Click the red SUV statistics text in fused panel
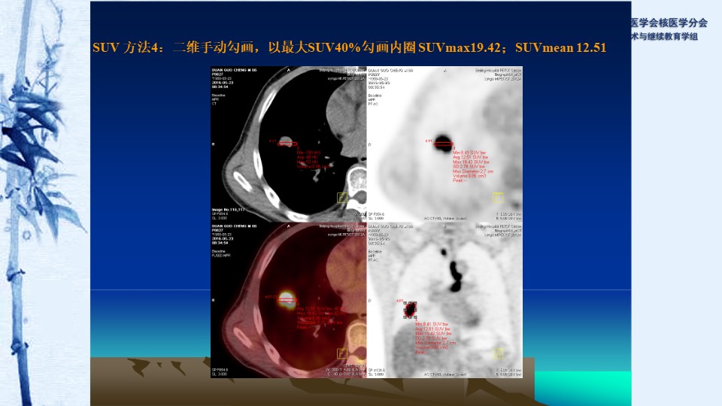The height and width of the screenshot is (406, 722). coord(316,317)
